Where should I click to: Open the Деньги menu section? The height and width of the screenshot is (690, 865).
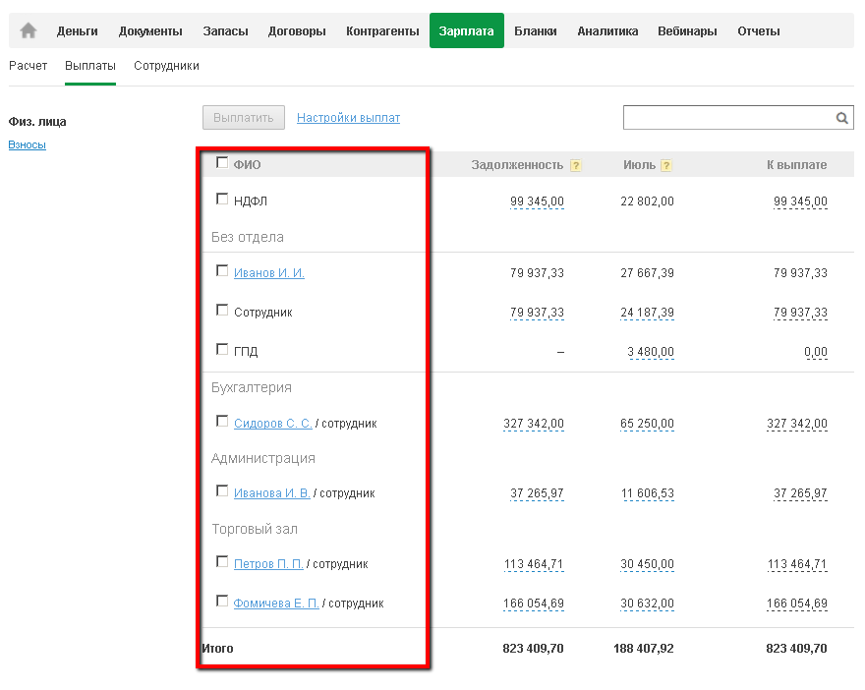(78, 31)
